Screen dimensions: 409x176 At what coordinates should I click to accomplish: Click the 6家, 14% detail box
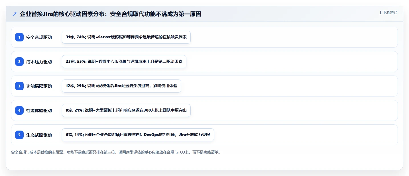click(138, 135)
